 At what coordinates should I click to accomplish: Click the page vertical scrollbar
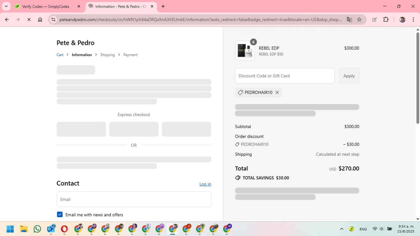[418, 78]
